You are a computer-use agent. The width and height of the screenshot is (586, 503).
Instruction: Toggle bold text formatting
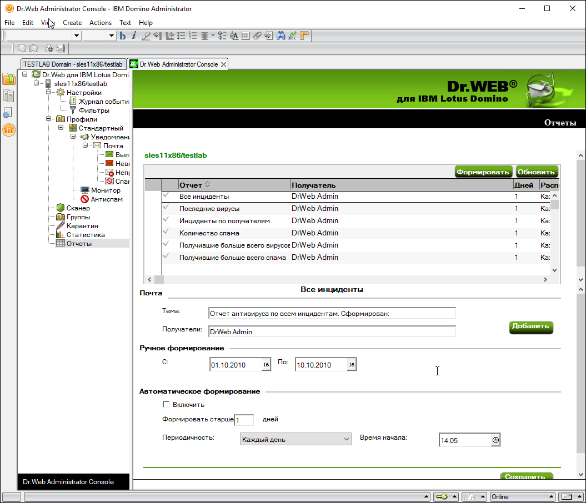coord(122,36)
